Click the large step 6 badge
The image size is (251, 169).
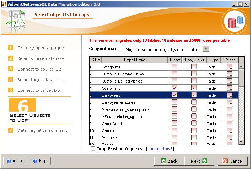pyautogui.click(x=22, y=105)
